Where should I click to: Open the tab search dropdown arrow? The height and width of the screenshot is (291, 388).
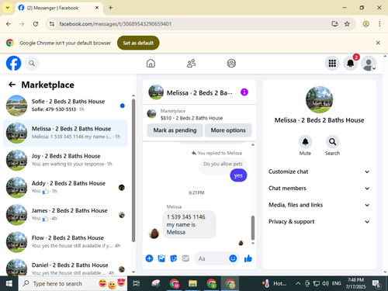click(x=8, y=8)
